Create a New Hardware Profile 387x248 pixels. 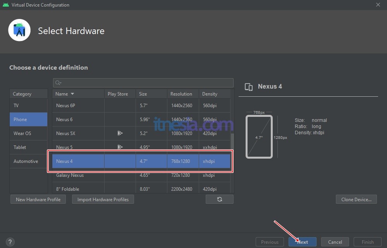coord(38,199)
